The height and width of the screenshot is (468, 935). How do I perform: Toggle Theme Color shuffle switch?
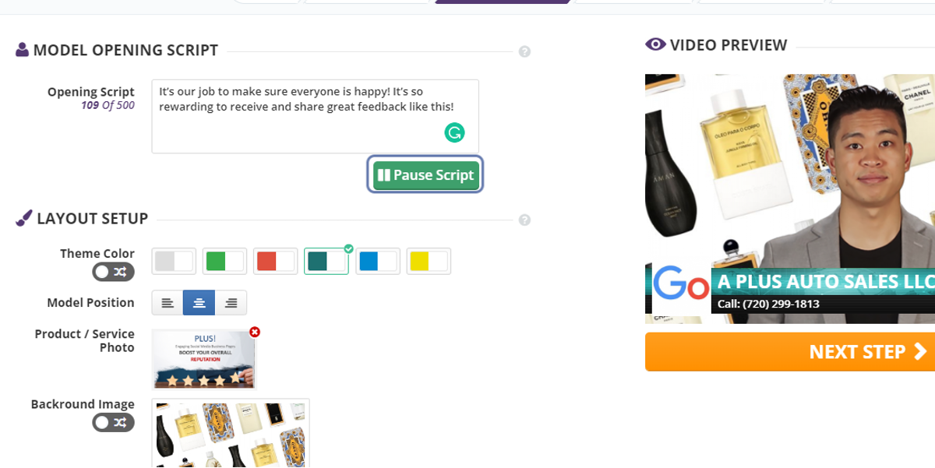click(113, 272)
